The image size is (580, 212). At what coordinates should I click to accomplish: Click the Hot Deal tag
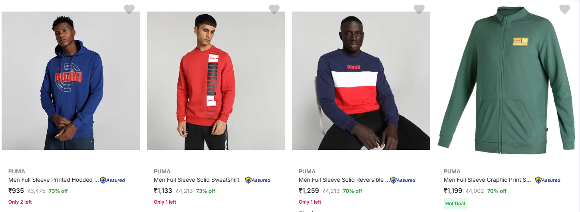[x=455, y=204]
